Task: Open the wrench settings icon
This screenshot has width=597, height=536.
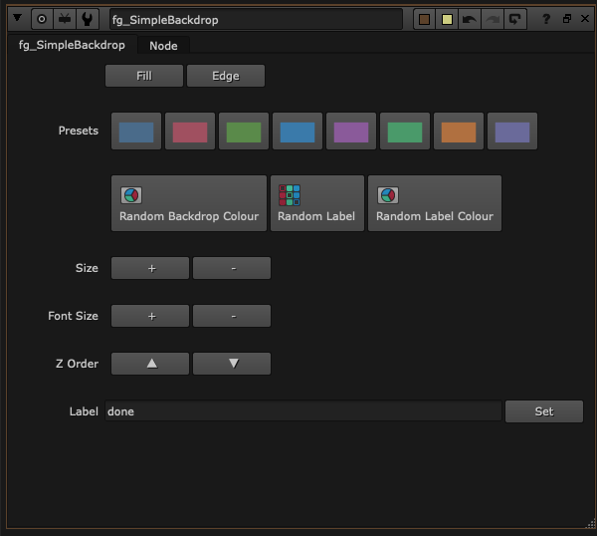Action: point(88,19)
